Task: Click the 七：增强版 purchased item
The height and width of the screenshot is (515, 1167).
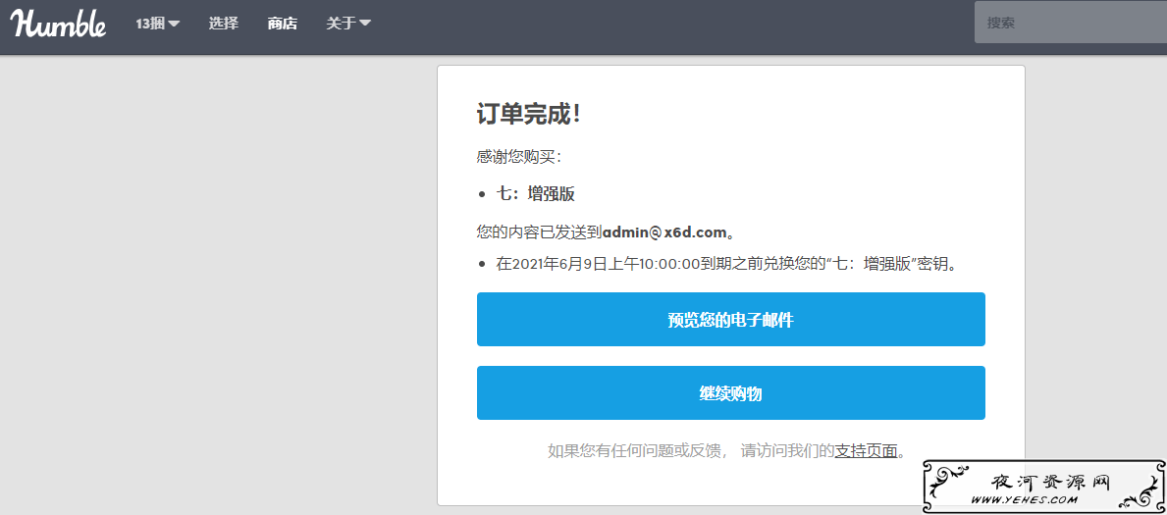Action: tap(536, 194)
